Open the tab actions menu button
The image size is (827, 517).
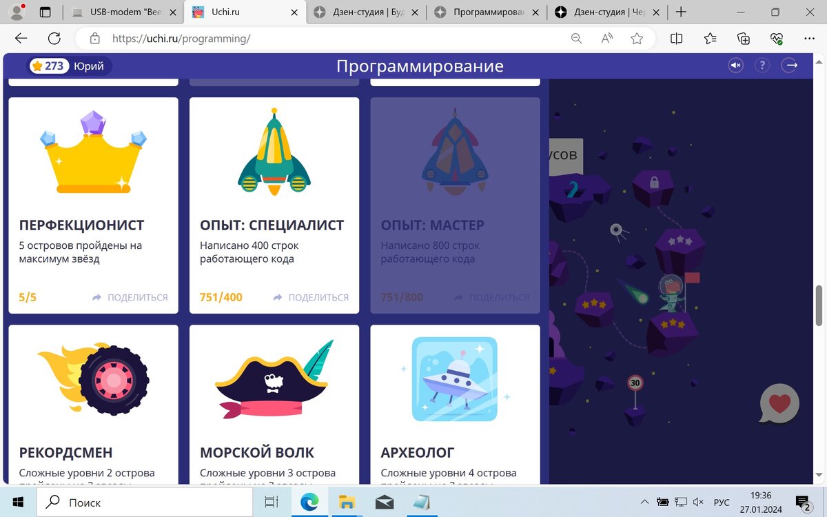point(45,12)
